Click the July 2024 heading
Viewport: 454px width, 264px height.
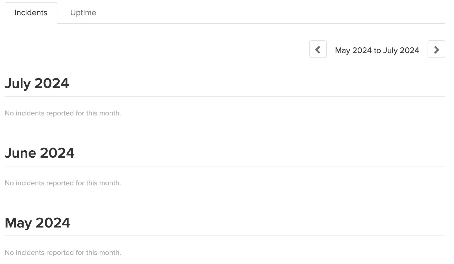[37, 83]
